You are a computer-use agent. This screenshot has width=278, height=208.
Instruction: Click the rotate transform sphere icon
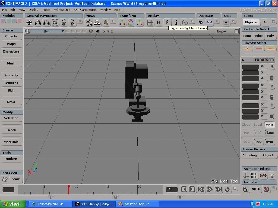coord(131,22)
